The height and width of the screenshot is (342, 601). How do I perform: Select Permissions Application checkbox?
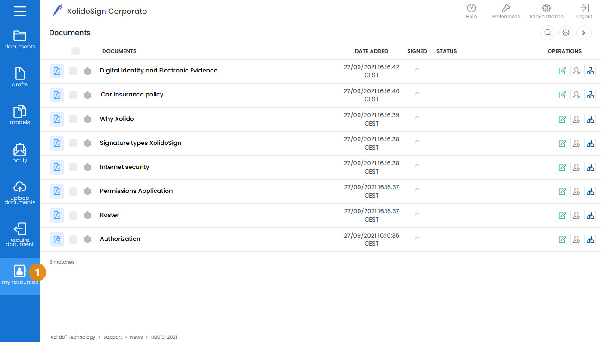(x=73, y=191)
